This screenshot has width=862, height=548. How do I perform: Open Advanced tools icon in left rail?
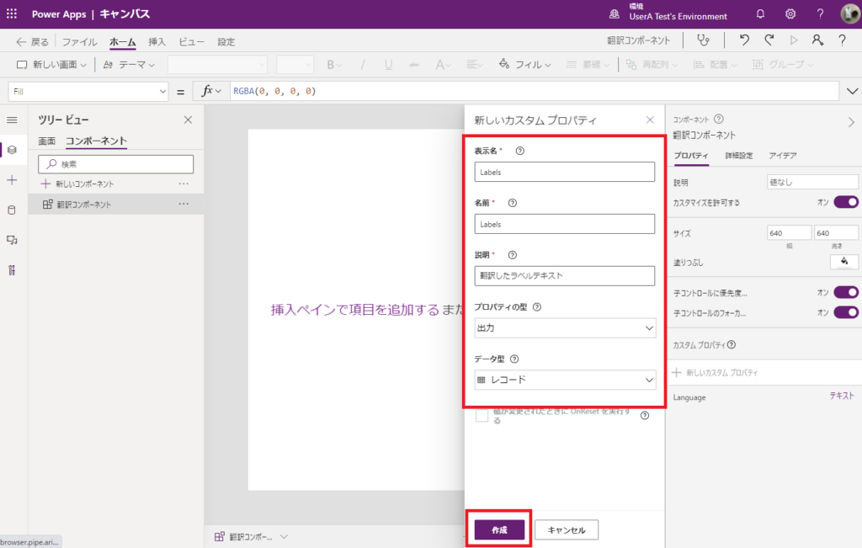[12, 270]
